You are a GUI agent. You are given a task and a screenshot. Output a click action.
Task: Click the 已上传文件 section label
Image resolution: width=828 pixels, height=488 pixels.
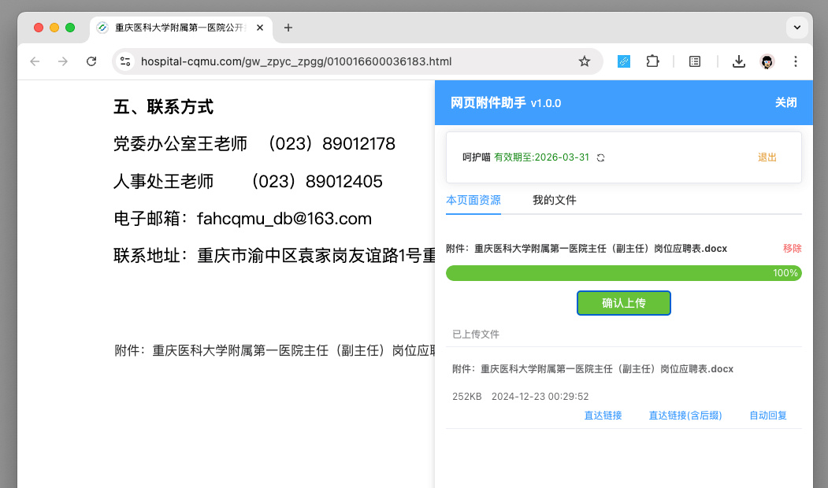[476, 334]
